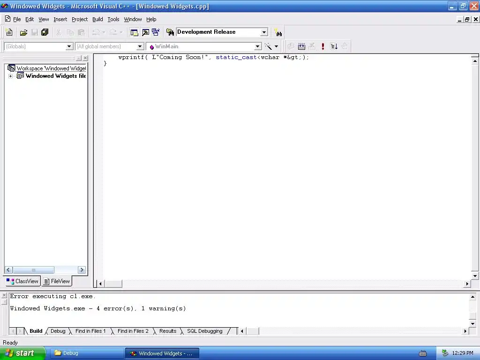This screenshot has width=480, height=360.
Task: Click the Open file folder icon
Action: pyautogui.click(x=23, y=32)
